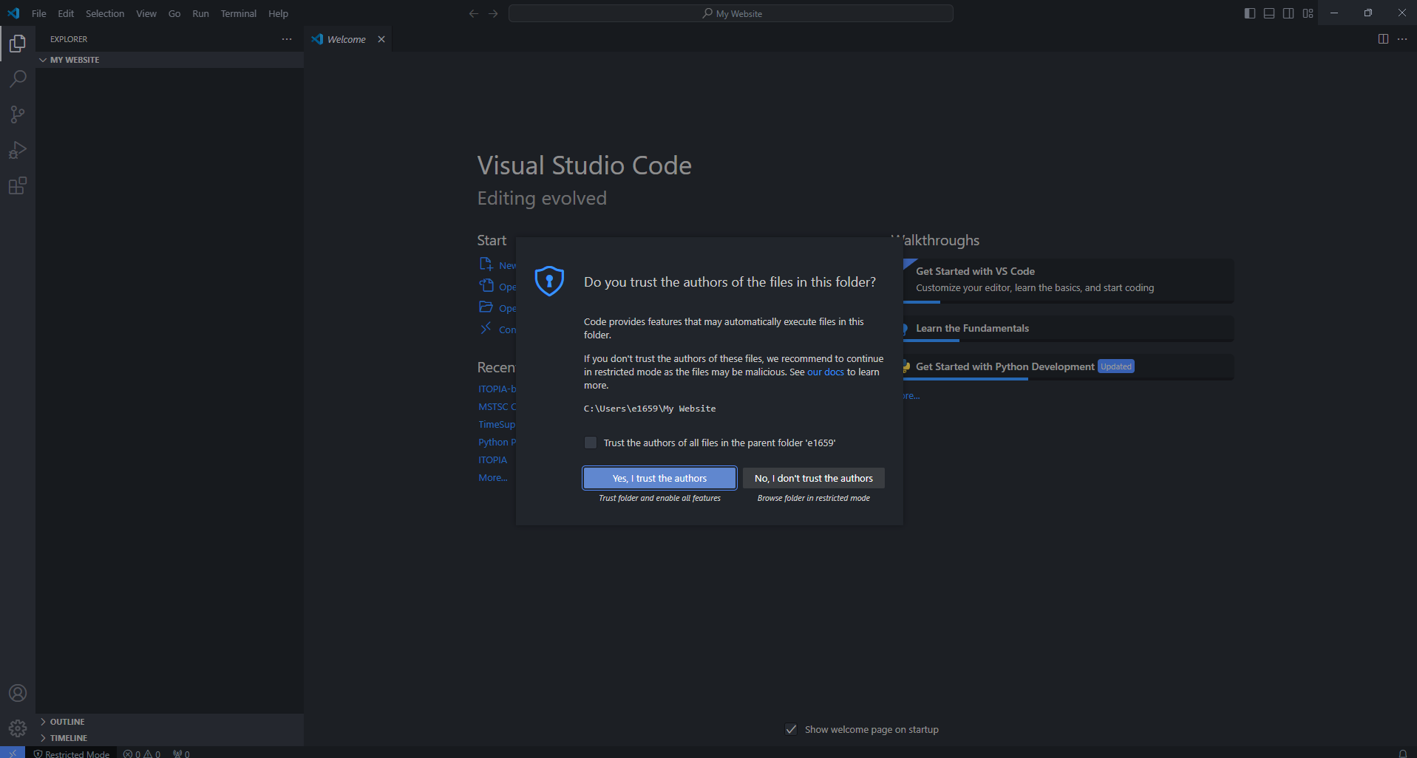
Task: Open the Source Control view icon
Action: coord(18,115)
